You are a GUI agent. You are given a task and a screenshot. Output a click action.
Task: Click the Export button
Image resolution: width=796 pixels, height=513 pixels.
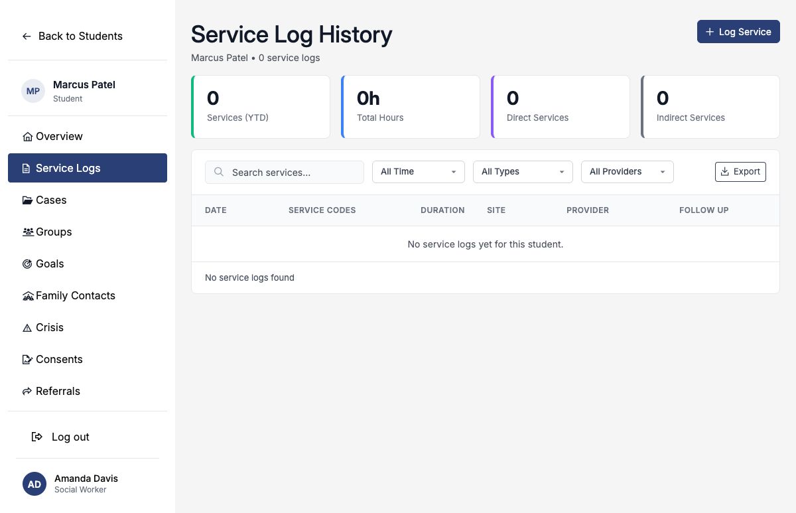740,172
